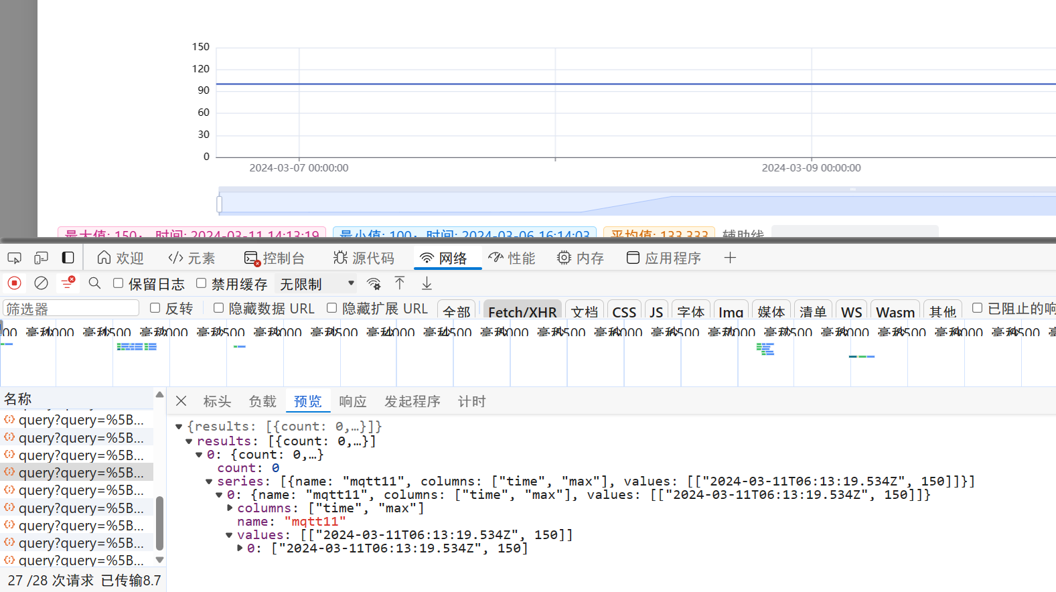Close the request details panel
Image resolution: width=1056 pixels, height=592 pixels.
click(181, 400)
